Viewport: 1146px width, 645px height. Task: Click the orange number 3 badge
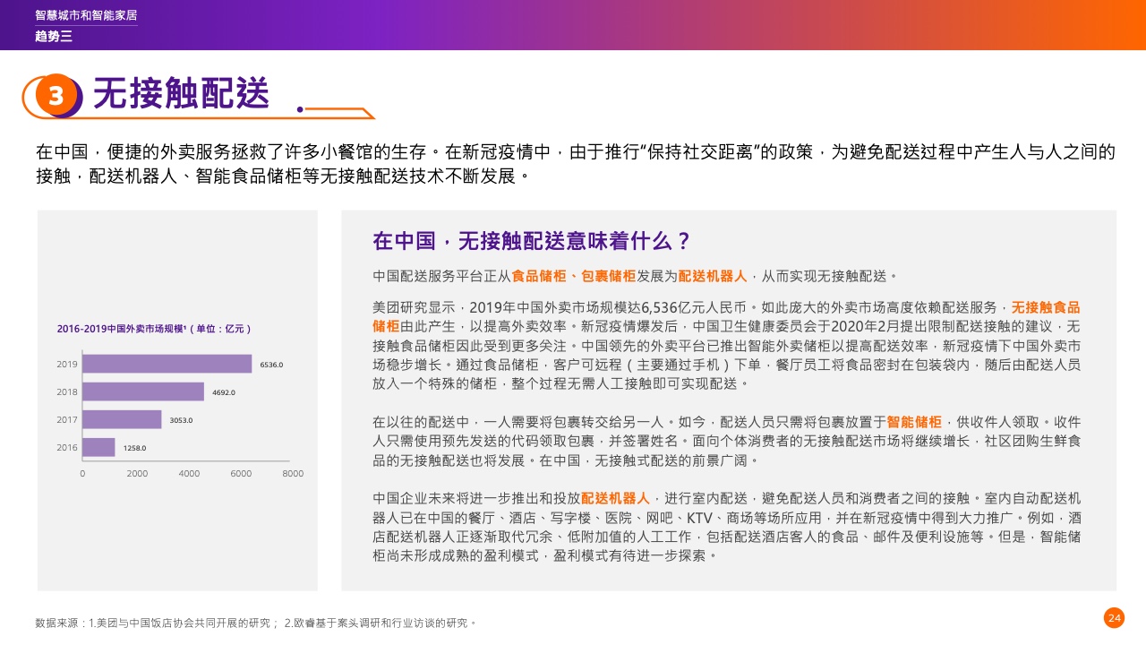point(56,96)
